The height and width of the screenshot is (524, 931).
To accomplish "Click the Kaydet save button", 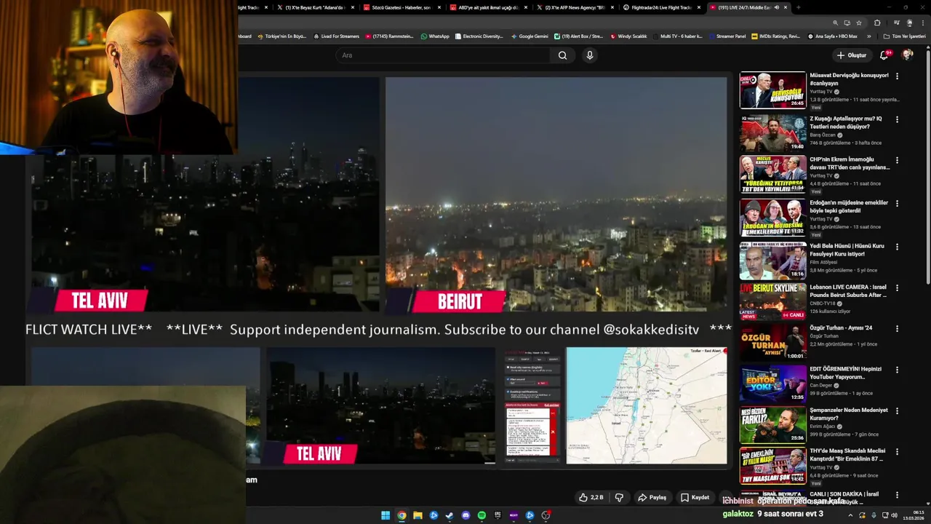I will coord(695,497).
